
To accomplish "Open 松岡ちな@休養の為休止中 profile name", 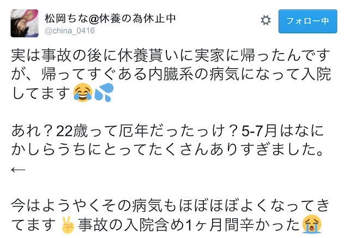I will pos(110,18).
